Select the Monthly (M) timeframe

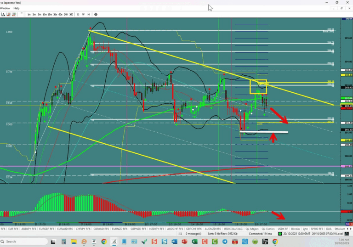[x=88, y=14]
